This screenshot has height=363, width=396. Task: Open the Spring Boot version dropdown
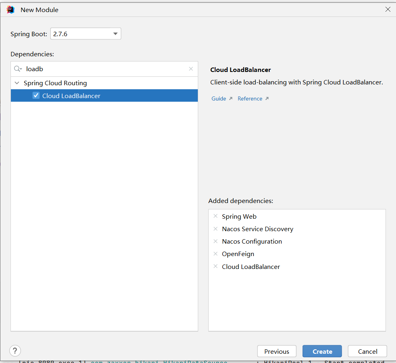click(86, 34)
